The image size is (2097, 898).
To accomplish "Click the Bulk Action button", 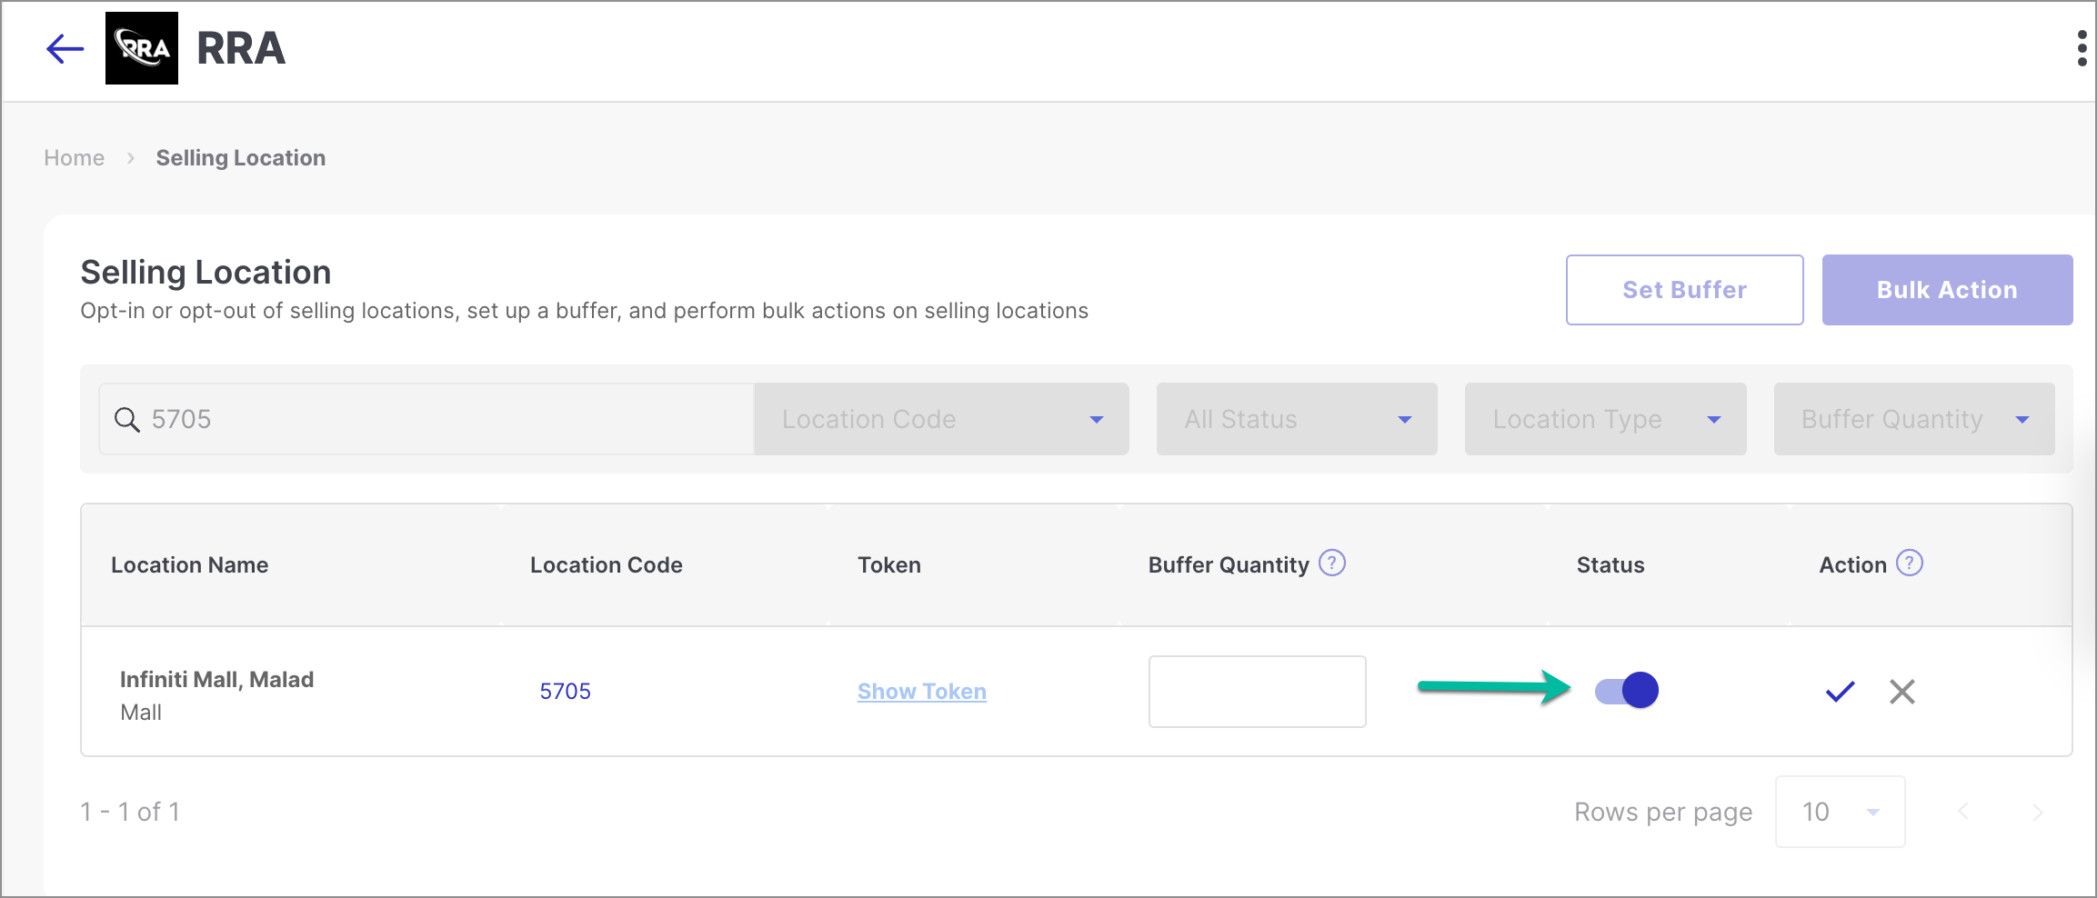I will click(1947, 290).
